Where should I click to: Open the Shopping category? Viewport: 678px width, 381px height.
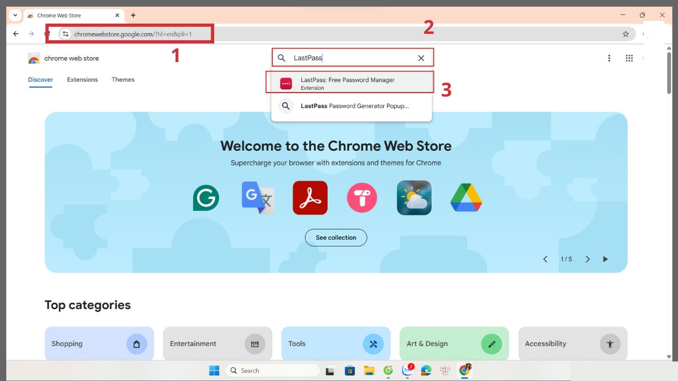(x=99, y=344)
